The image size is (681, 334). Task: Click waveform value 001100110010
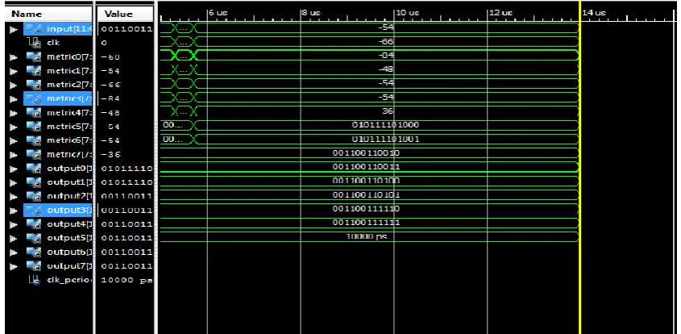coord(366,153)
